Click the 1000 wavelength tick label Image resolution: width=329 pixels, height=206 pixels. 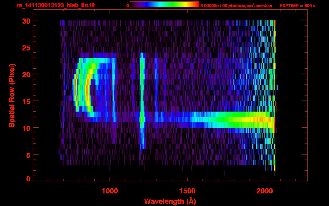(x=110, y=191)
